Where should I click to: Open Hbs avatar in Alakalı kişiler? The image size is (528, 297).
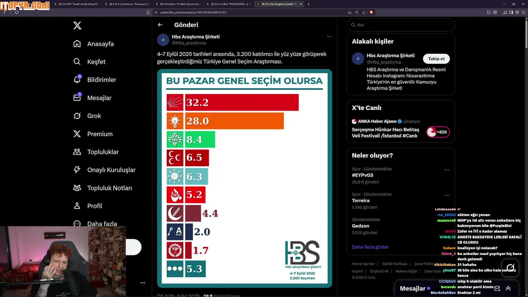pos(358,59)
